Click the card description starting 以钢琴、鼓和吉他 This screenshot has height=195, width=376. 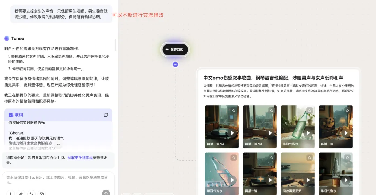[279, 91]
